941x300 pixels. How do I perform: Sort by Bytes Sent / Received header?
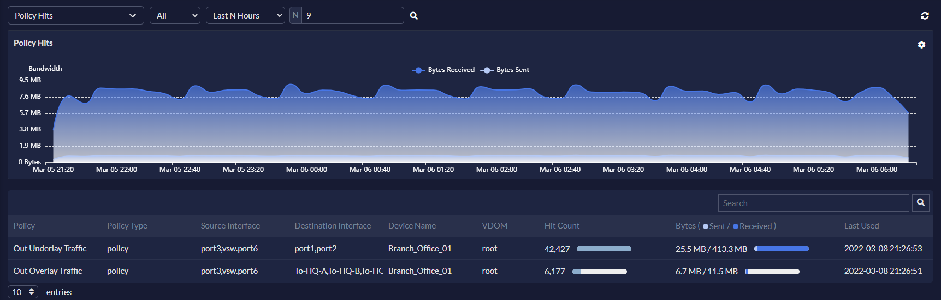(x=726, y=226)
